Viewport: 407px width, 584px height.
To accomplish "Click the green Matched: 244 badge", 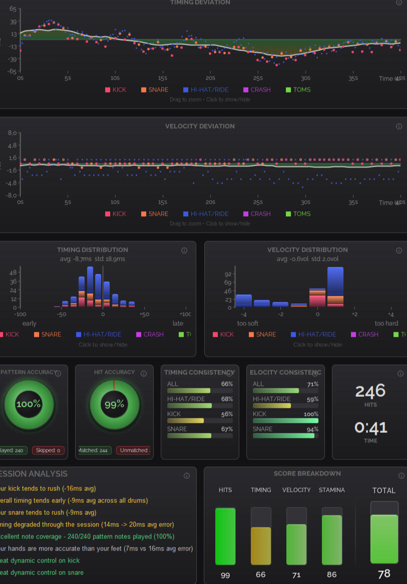I will (95, 450).
